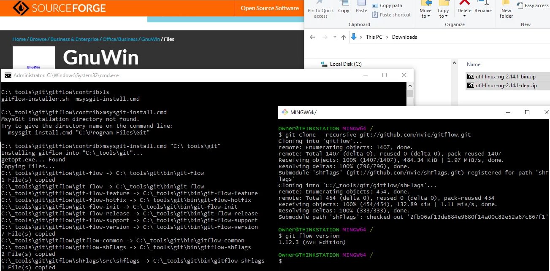The height and width of the screenshot is (271, 550).
Task: Click the cmd.exe title bar icon
Action: pyautogui.click(x=8, y=75)
